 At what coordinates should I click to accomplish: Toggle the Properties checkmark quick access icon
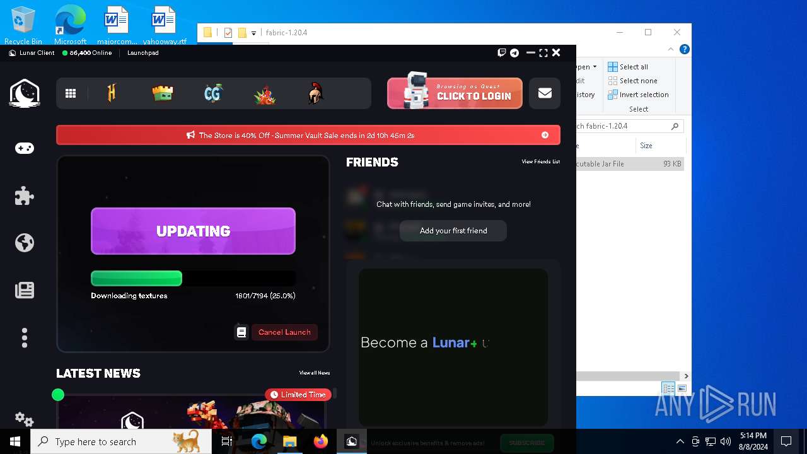click(228, 33)
